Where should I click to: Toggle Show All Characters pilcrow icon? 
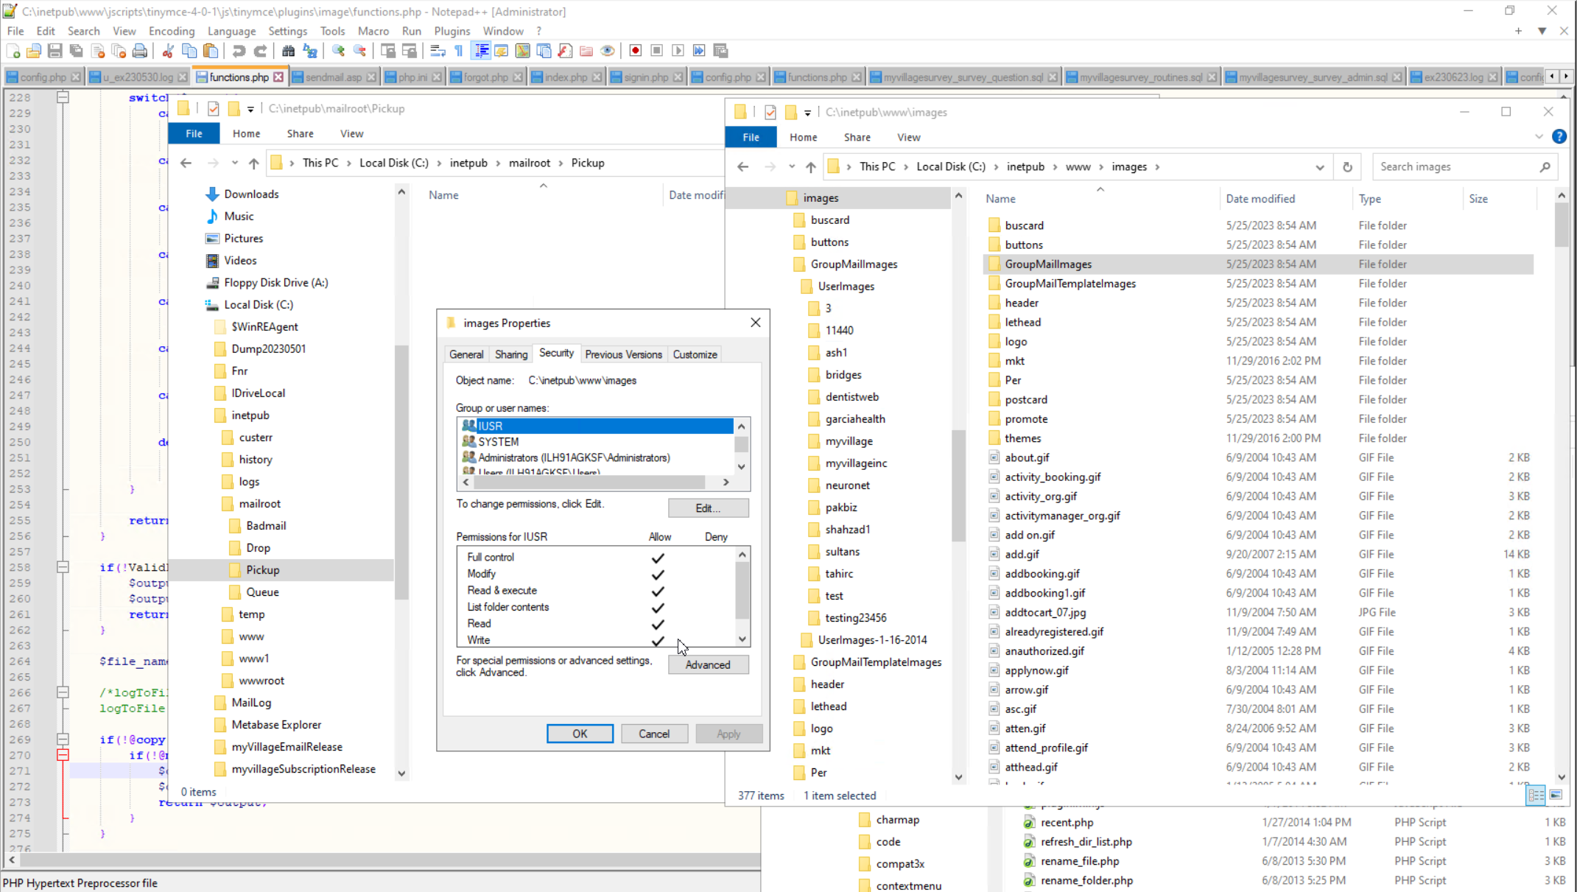[459, 51]
